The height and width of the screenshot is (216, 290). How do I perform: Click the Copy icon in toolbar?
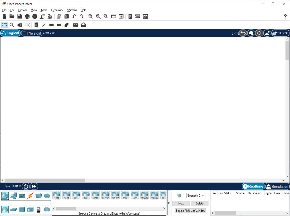(59, 16)
